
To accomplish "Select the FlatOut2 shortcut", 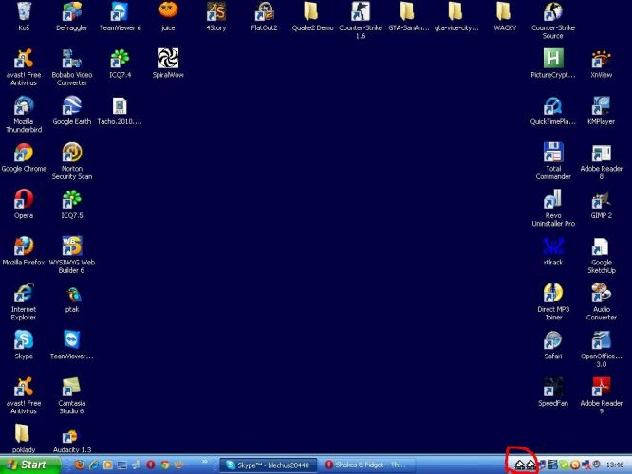I will coord(264,16).
